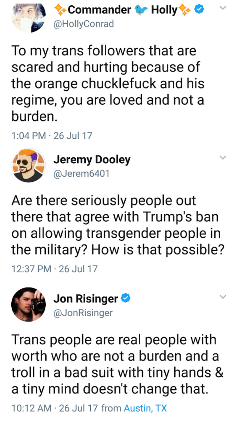Image resolution: width=238 pixels, height=425 pixels.
Task: Open Jon Risinger's profile photo
Action: [x=28, y=304]
